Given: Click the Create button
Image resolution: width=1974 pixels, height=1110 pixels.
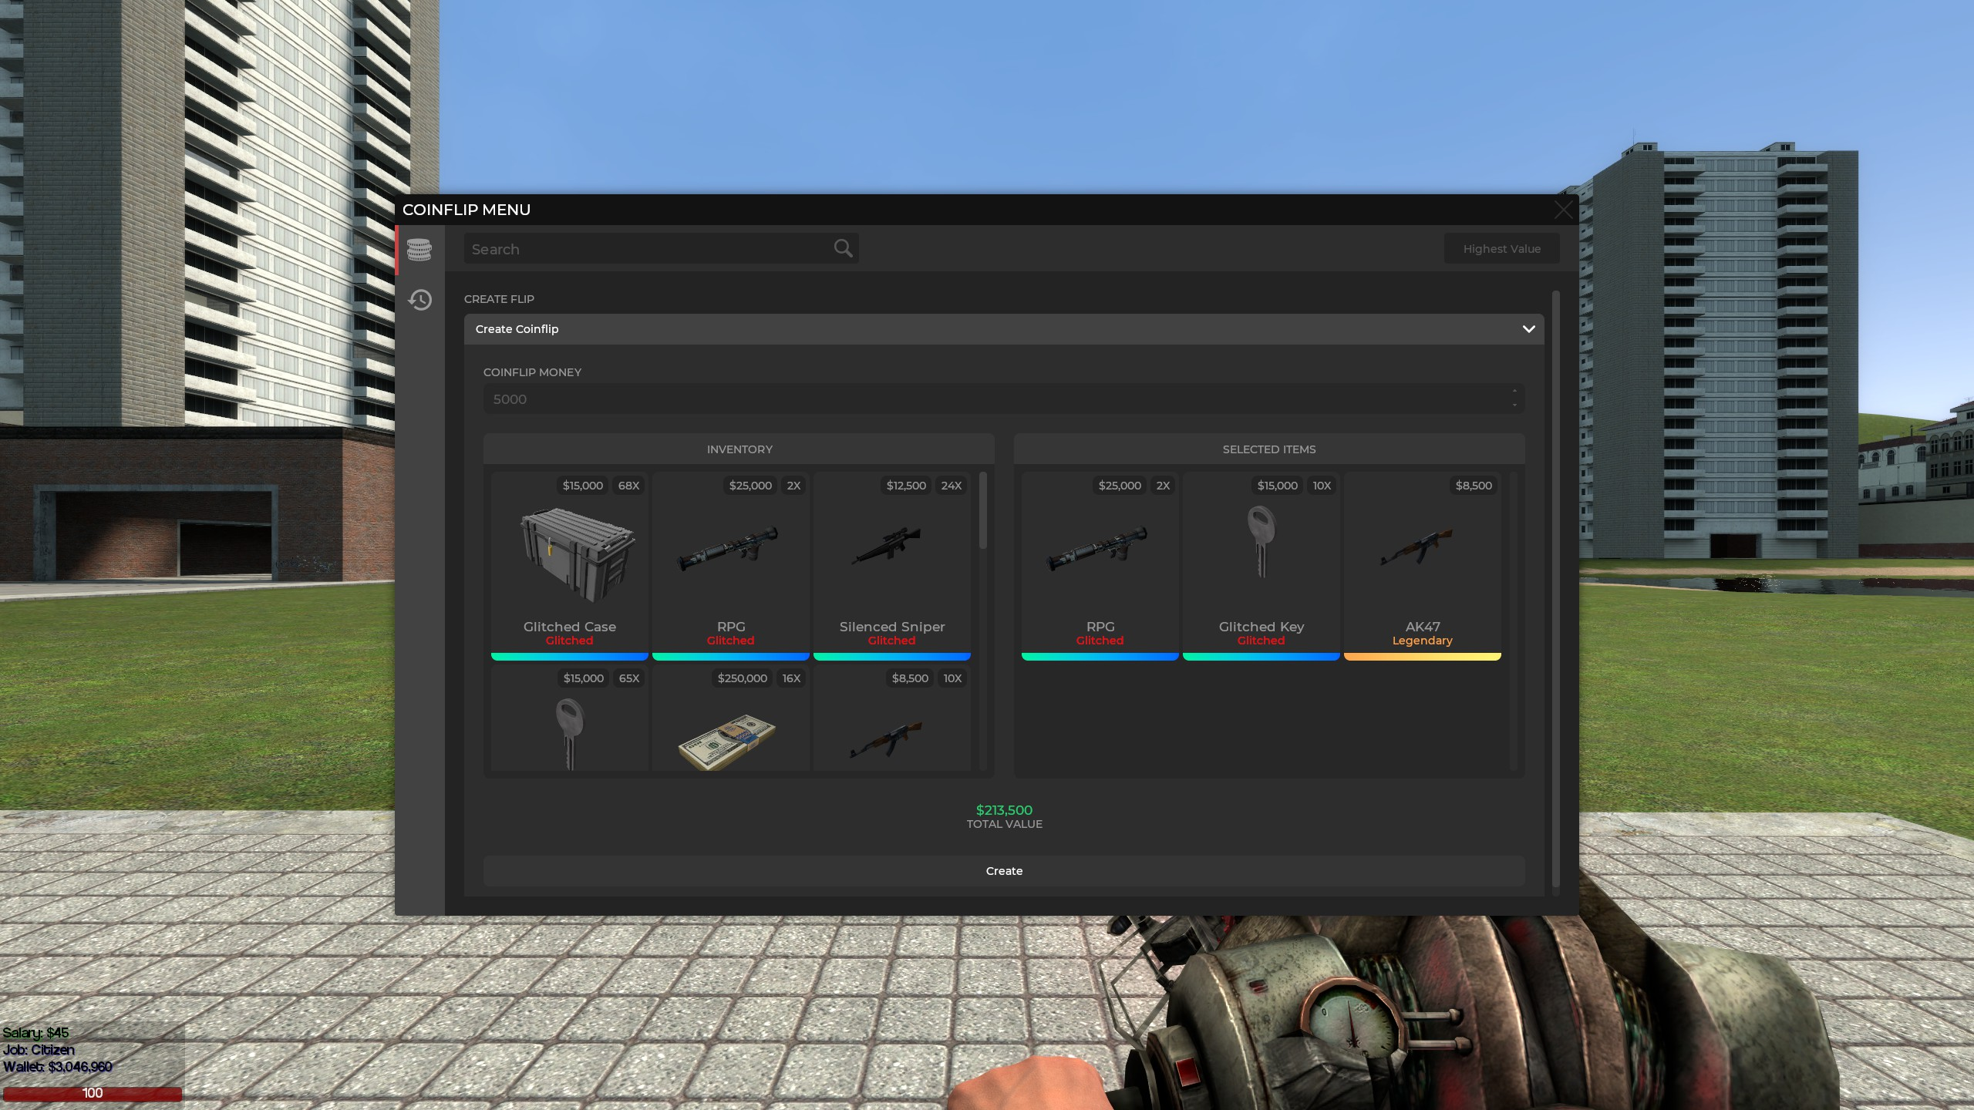Looking at the screenshot, I should (1004, 871).
